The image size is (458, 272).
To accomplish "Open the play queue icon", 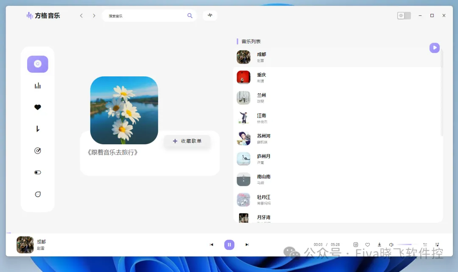I will point(437,244).
